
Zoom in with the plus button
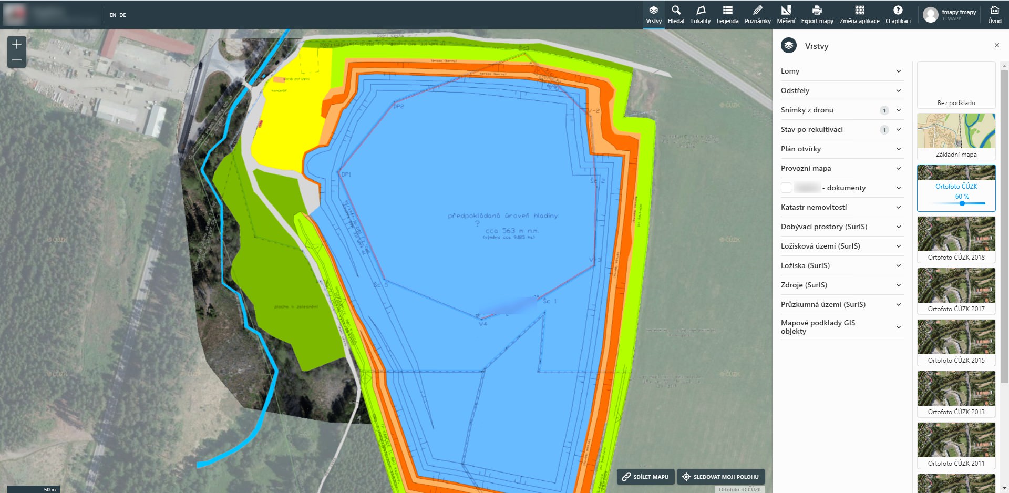(17, 44)
